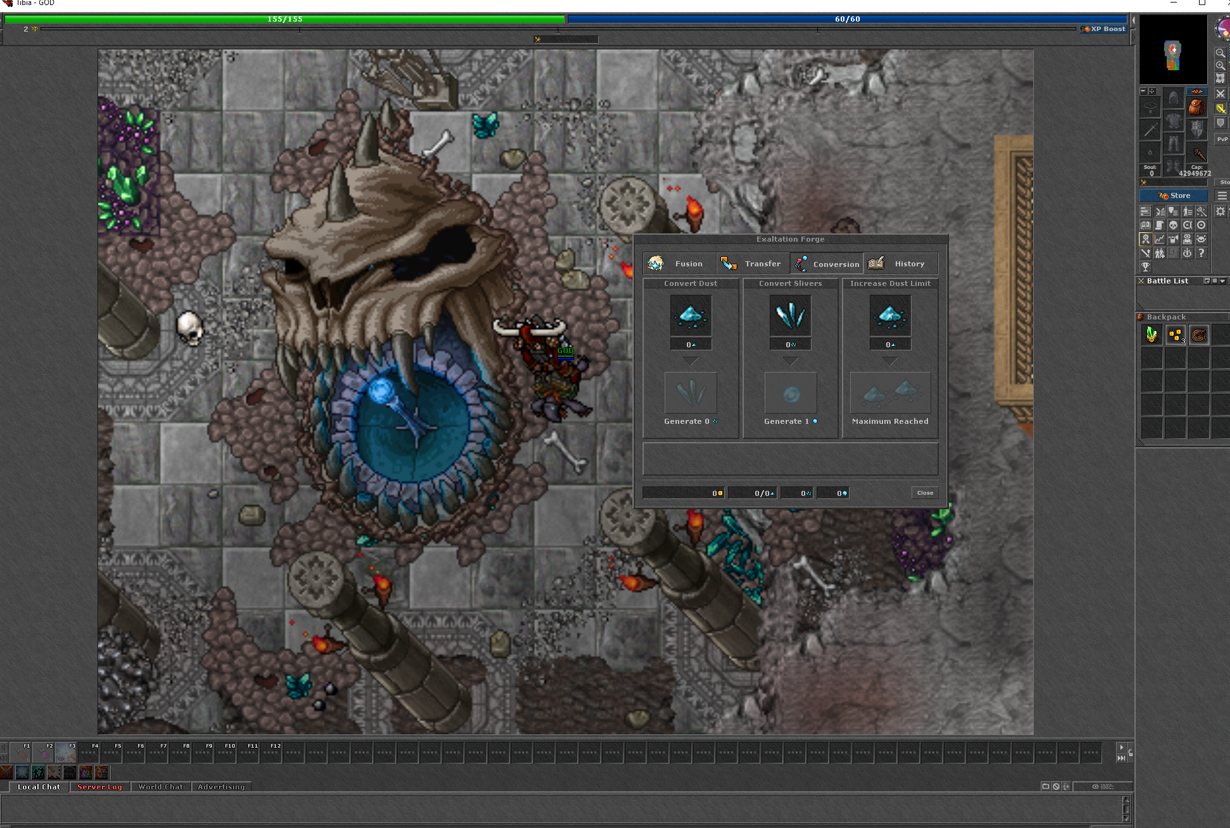The width and height of the screenshot is (1230, 828).
Task: Click the Local Chat tab
Action: click(x=39, y=787)
